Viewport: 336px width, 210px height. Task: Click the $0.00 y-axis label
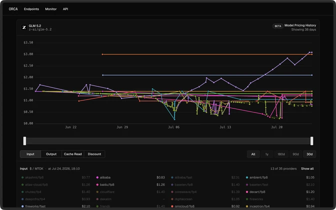pyautogui.click(x=28, y=123)
